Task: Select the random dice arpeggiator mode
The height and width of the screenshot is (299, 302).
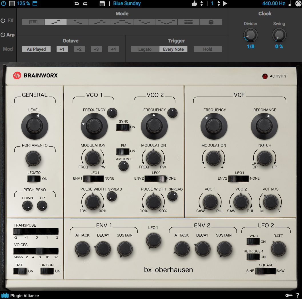Action: coord(211,22)
